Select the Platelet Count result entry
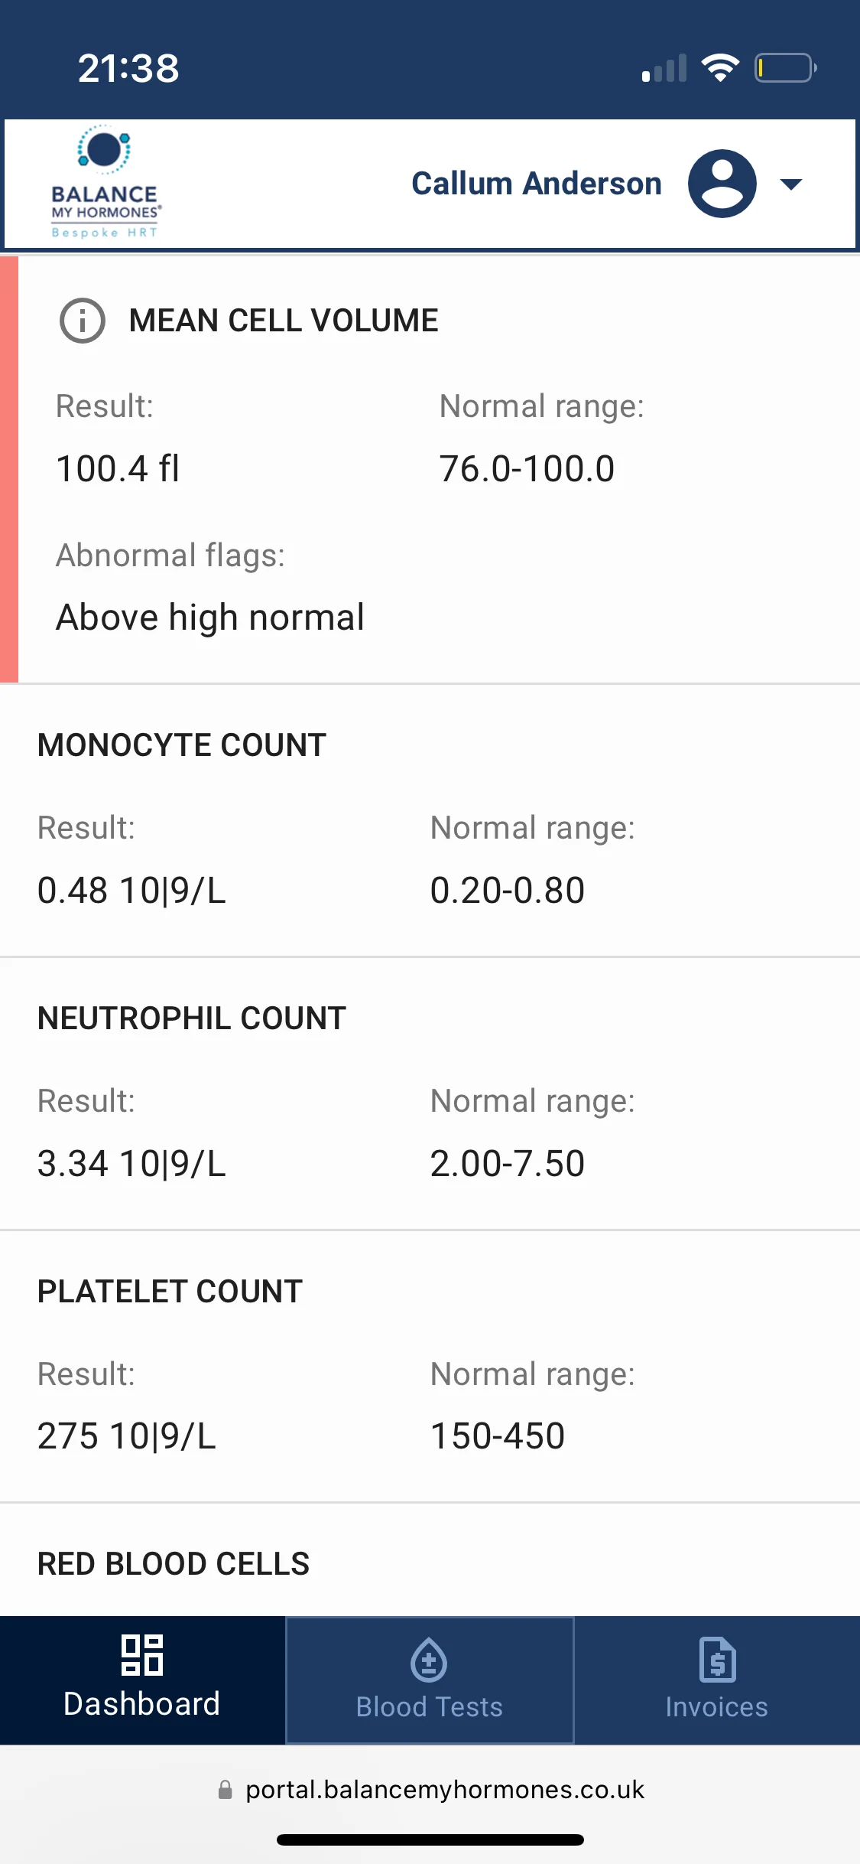Image resolution: width=860 pixels, height=1864 pixels. coord(430,1367)
